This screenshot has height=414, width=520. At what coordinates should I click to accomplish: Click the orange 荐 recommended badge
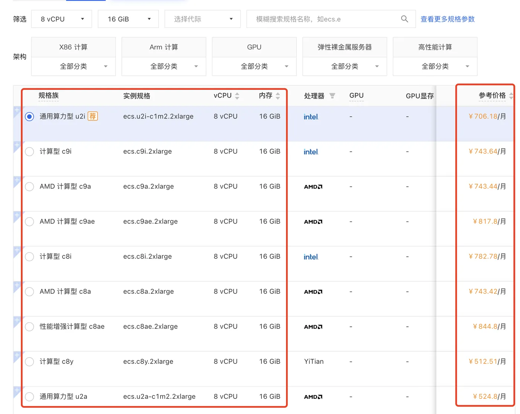click(x=92, y=116)
